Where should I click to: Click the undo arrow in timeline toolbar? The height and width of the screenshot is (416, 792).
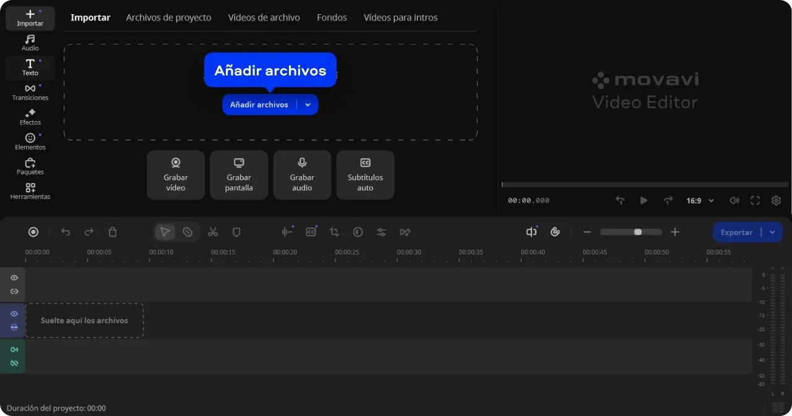pyautogui.click(x=66, y=232)
